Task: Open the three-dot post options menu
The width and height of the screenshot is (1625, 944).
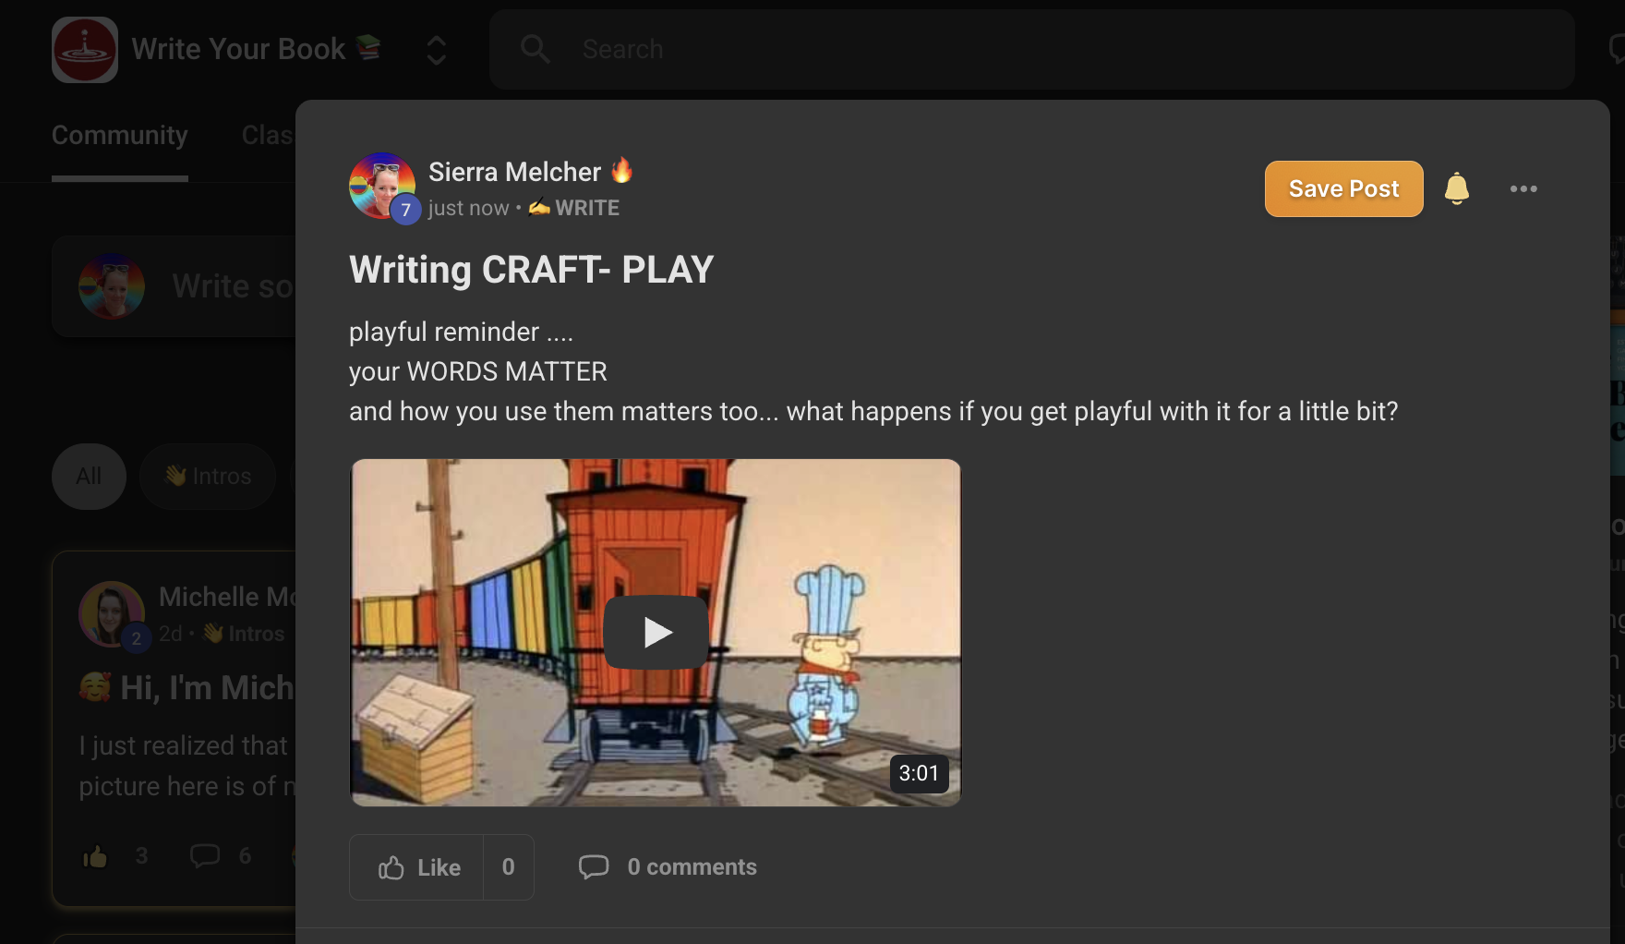Action: pyautogui.click(x=1523, y=188)
